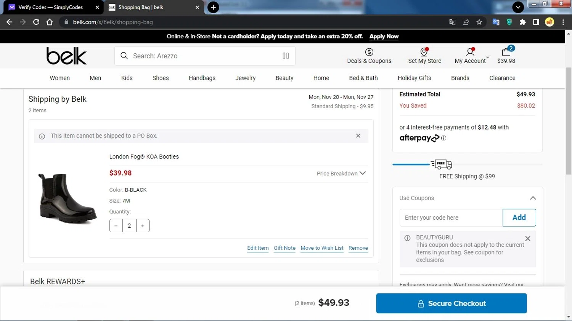The height and width of the screenshot is (321, 572).
Task: Close the Verify Codes tab
Action: click(x=97, y=7)
